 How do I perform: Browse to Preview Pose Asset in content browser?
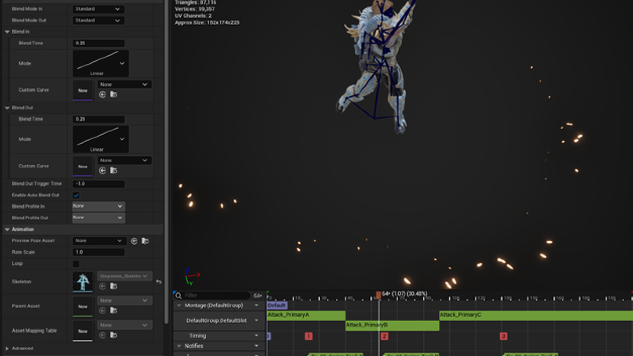coord(145,241)
